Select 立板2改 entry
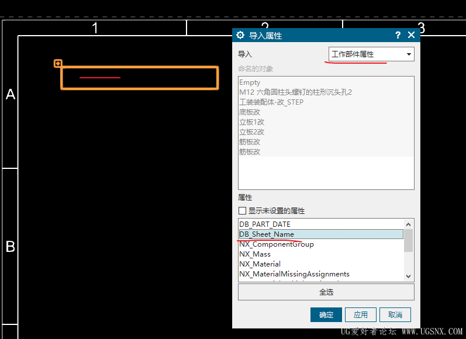 (326, 132)
